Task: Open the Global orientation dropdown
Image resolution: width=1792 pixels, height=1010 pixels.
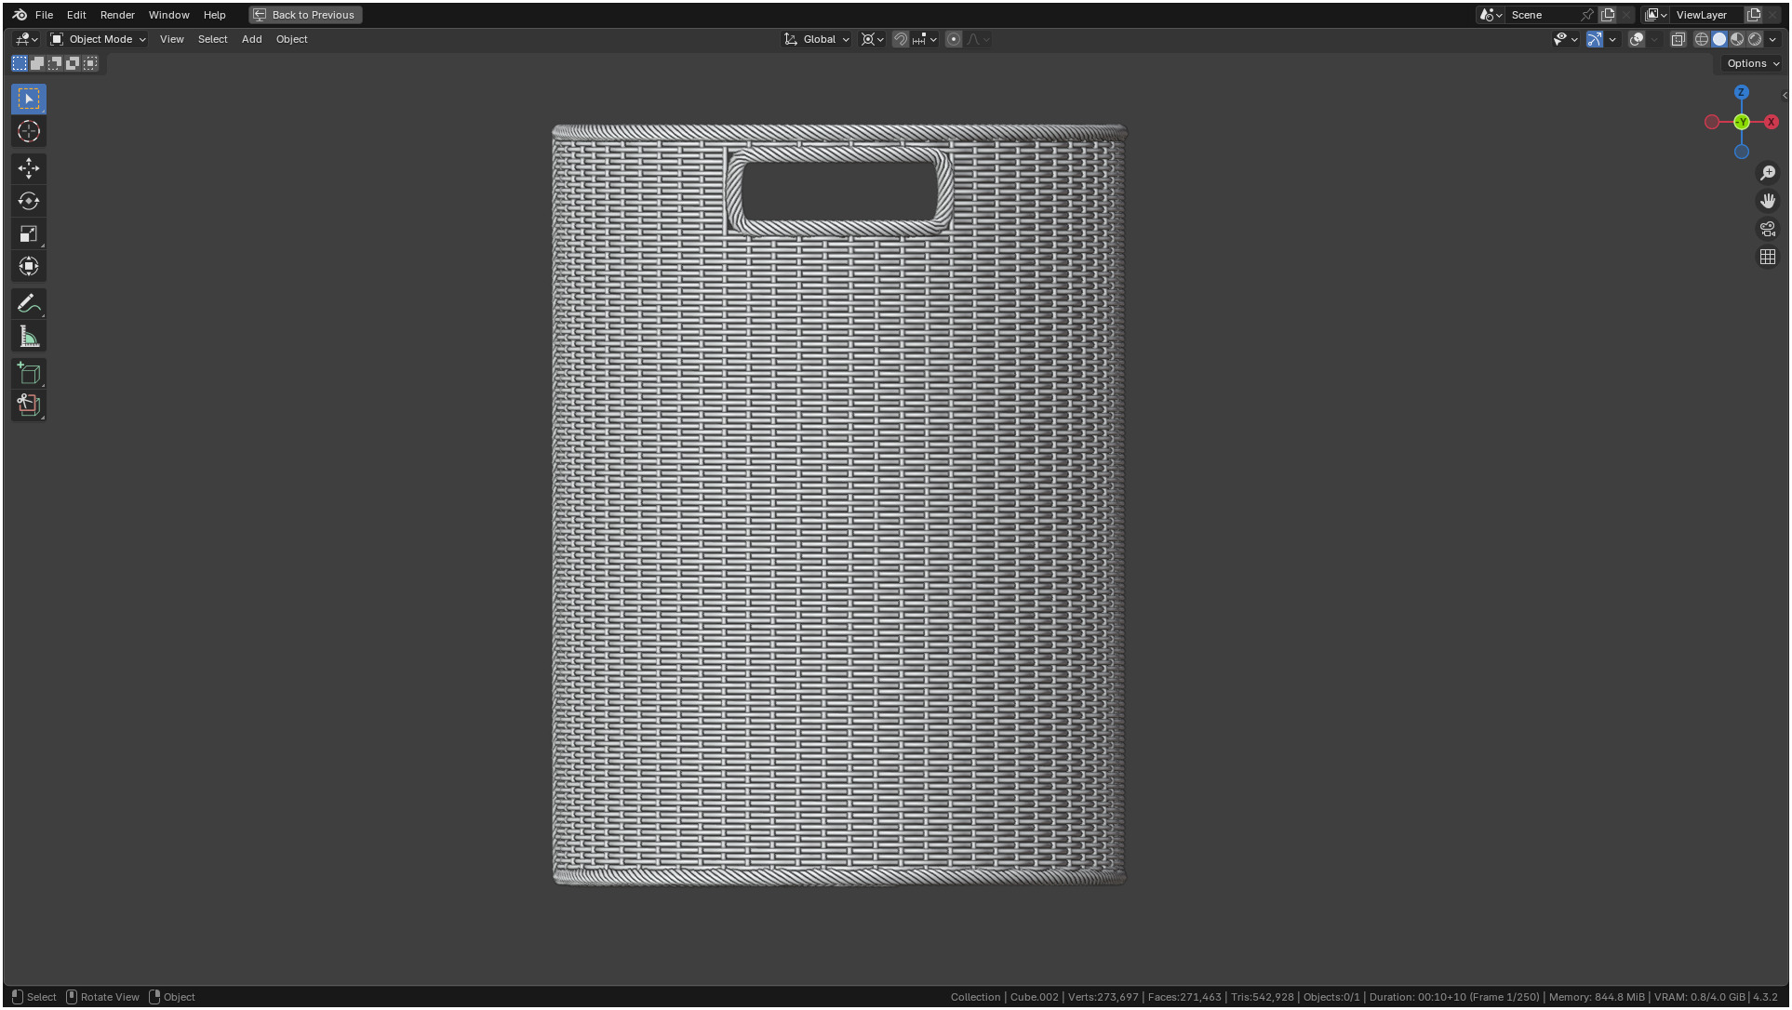Action: 817,39
